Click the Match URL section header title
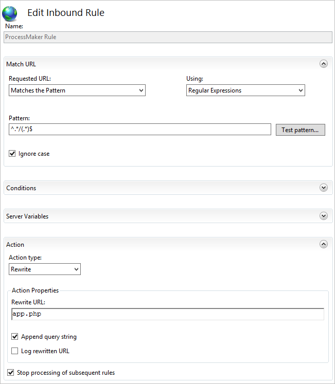 [21, 64]
